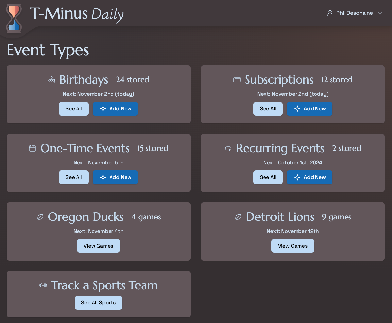The width and height of the screenshot is (392, 323).
Task: See all Subscriptions
Action: (268, 109)
